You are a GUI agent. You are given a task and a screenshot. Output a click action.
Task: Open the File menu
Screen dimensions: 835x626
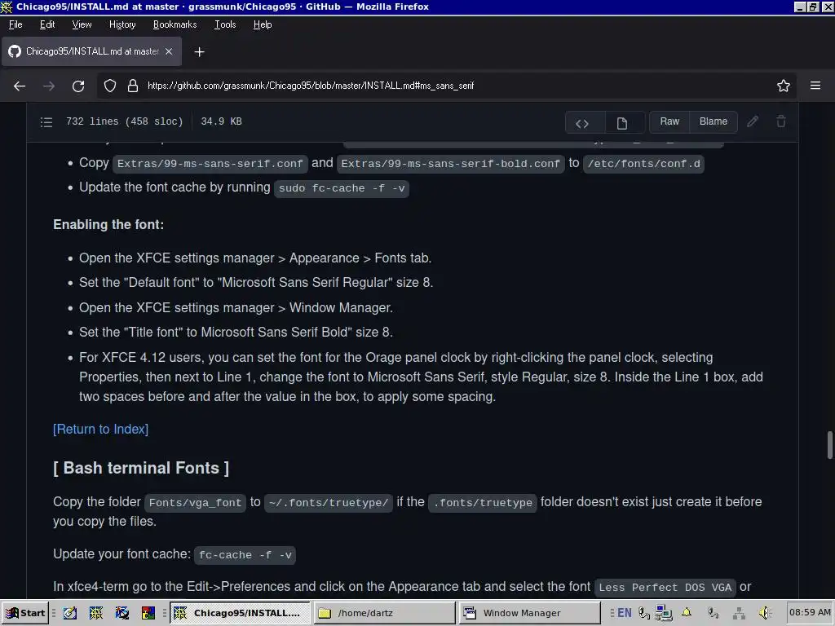tap(15, 24)
